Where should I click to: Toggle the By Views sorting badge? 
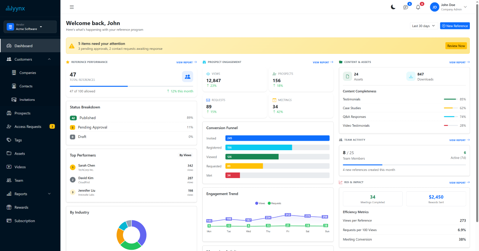(x=185, y=155)
